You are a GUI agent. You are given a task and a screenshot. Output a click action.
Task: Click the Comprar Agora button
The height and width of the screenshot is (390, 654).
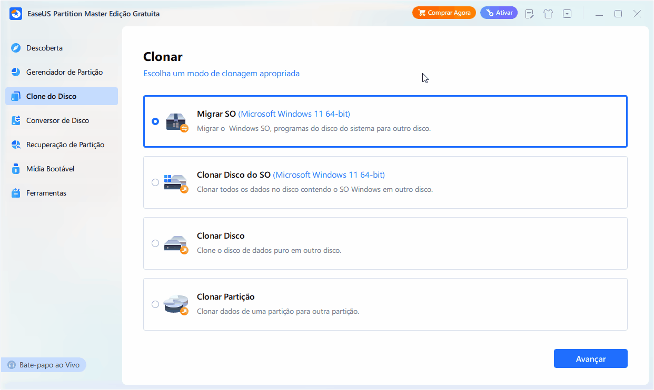444,13
